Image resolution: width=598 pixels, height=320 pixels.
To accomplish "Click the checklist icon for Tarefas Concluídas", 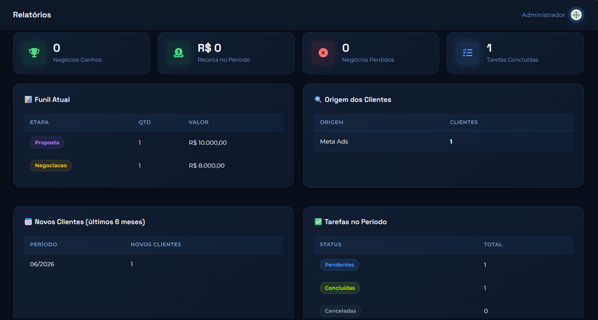I will pyautogui.click(x=468, y=53).
